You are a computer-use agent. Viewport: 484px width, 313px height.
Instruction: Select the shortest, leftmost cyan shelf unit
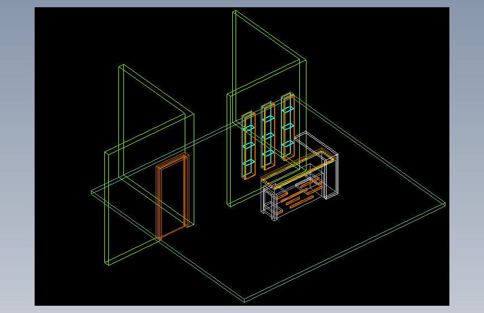[248, 145]
